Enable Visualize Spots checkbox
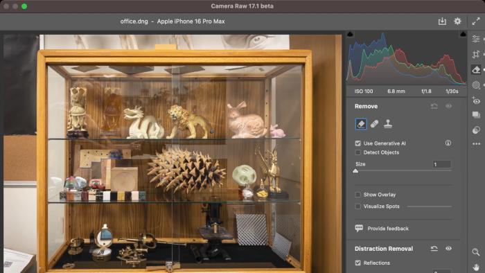Viewport: 485px width, 273px height. 358,206
